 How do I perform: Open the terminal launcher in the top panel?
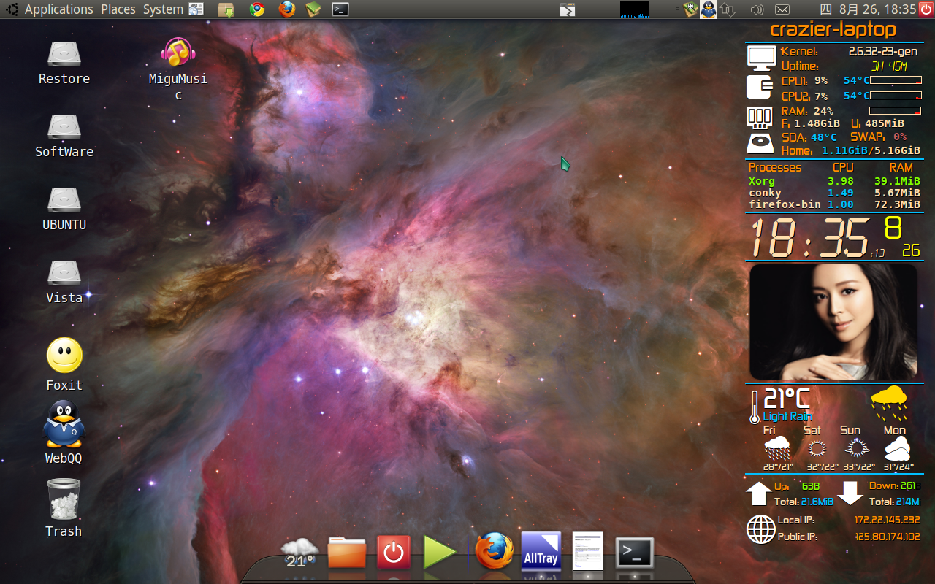(x=340, y=9)
